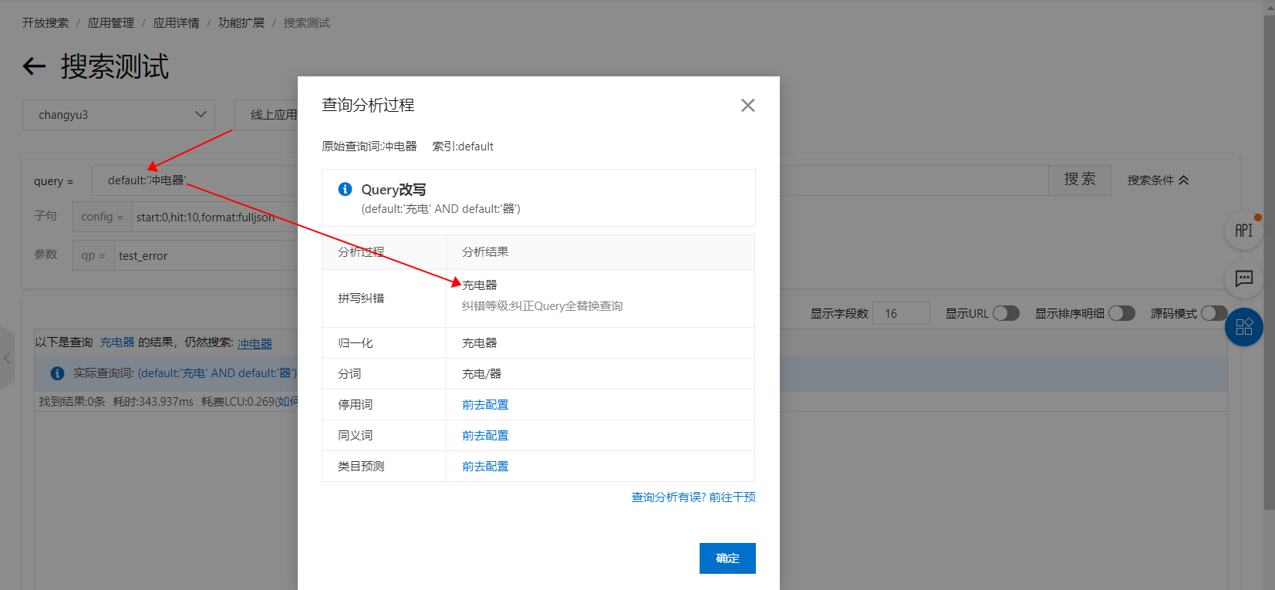Click the corrected 充电器 query link
The image size is (1275, 590).
[x=117, y=342]
